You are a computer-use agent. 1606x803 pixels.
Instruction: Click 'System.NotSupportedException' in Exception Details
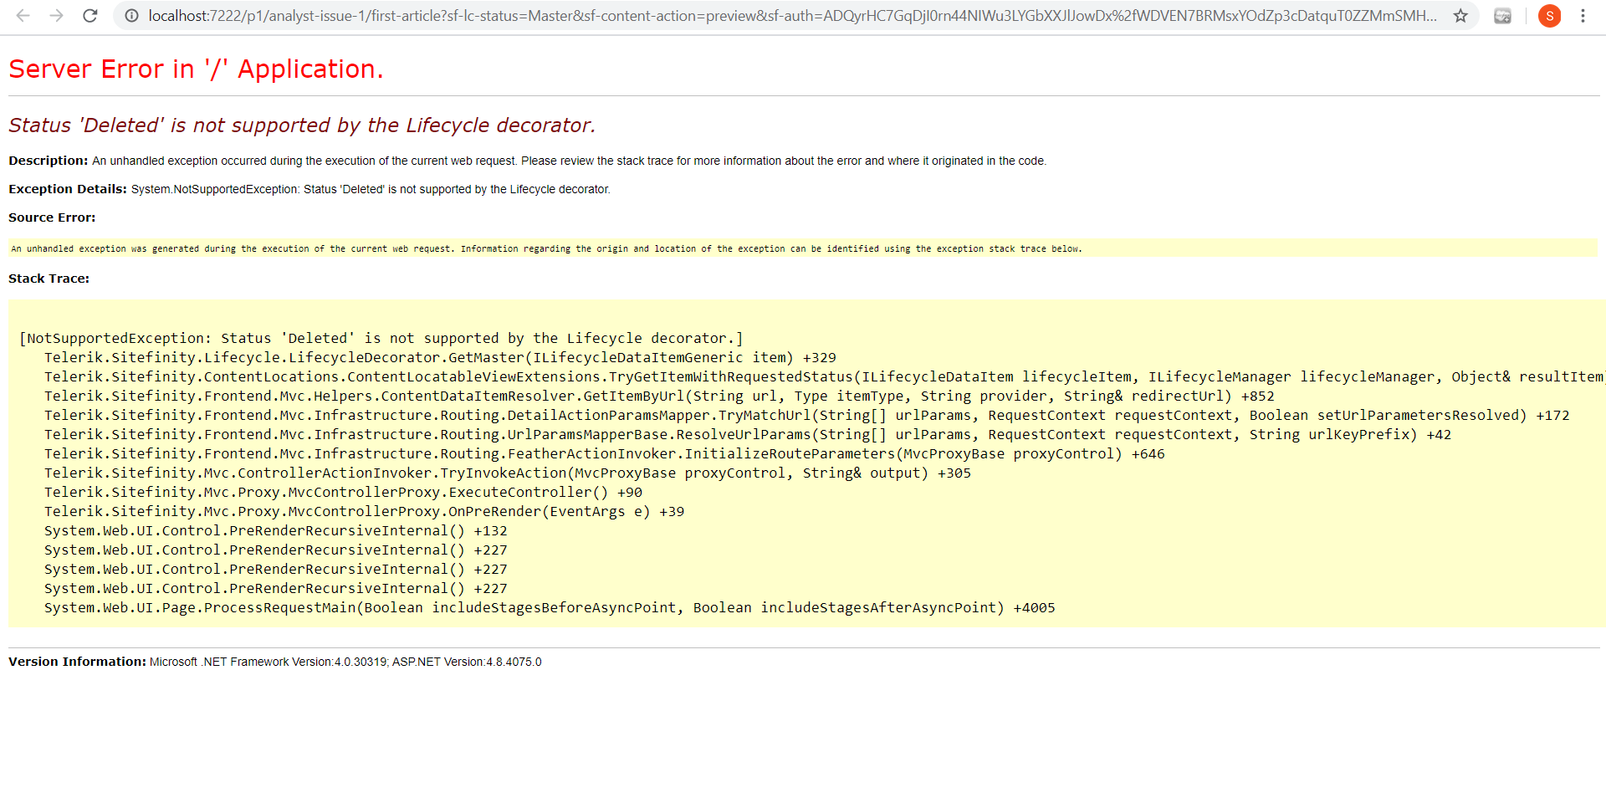point(213,190)
